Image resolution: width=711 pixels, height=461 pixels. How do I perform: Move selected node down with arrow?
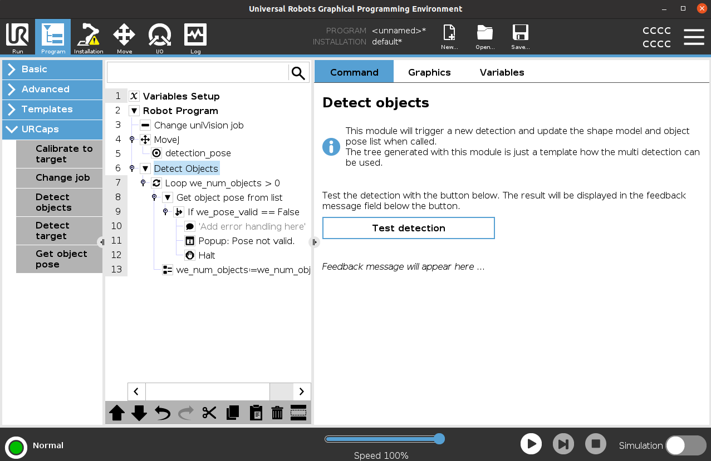click(x=139, y=413)
